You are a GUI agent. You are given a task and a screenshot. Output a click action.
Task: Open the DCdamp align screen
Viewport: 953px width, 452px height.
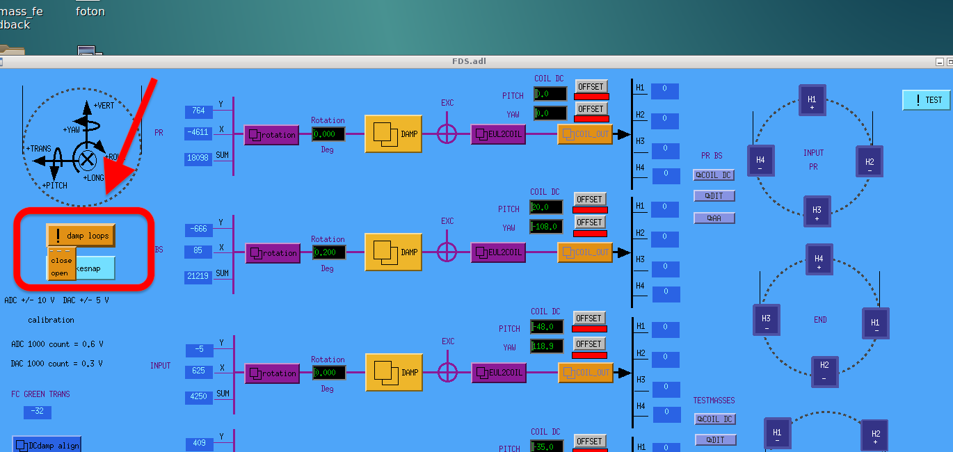[47, 445]
